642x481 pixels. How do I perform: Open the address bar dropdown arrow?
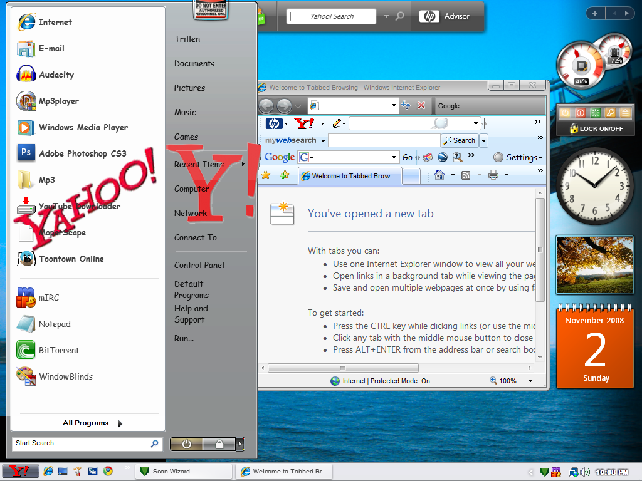click(x=394, y=105)
